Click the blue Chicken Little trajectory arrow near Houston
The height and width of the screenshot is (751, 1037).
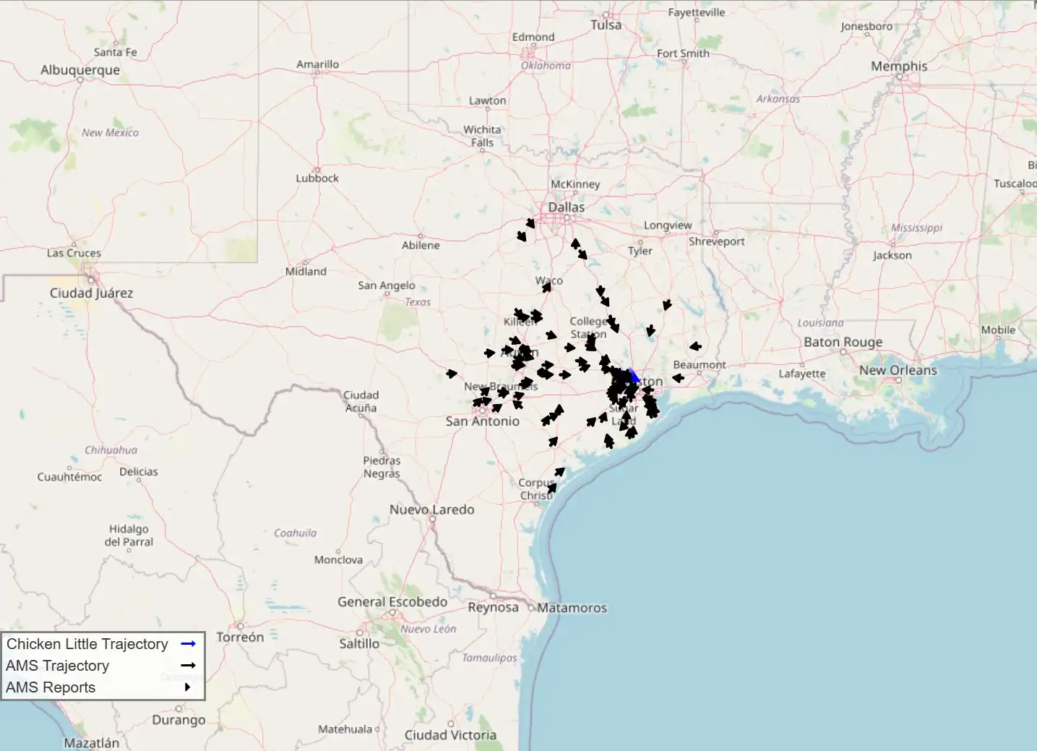click(634, 376)
